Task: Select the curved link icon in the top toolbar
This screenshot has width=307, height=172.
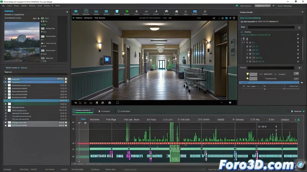Action: click(x=146, y=11)
